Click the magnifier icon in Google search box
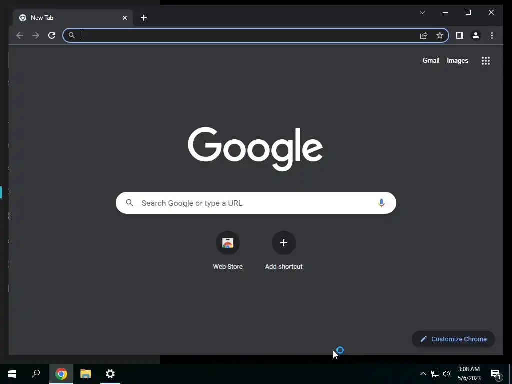 click(130, 203)
